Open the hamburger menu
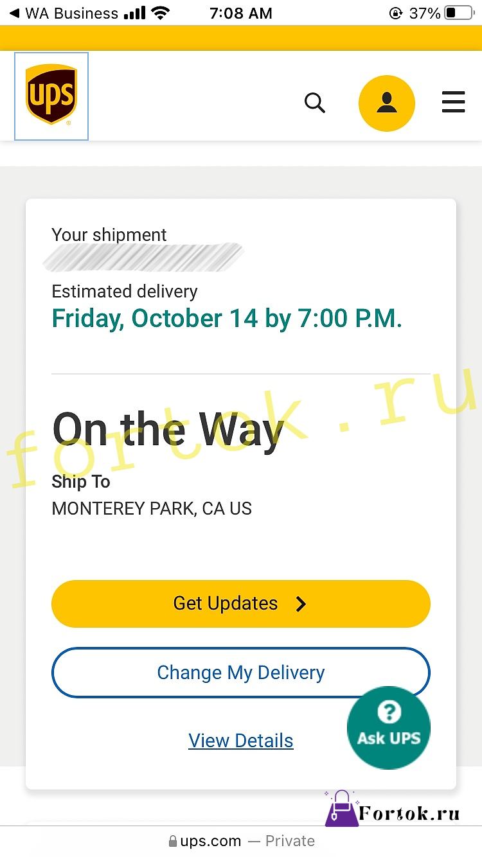 453,103
